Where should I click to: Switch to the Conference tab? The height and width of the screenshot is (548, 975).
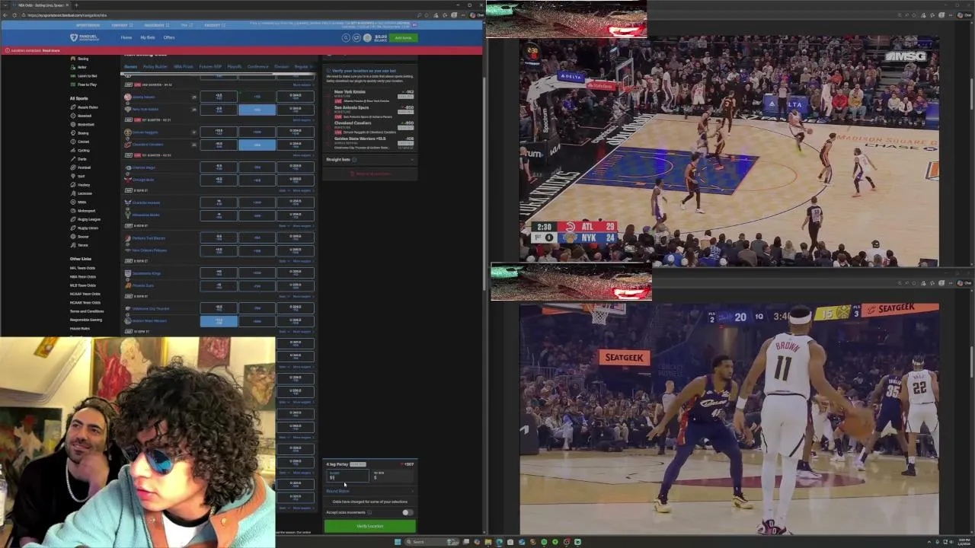tap(257, 67)
